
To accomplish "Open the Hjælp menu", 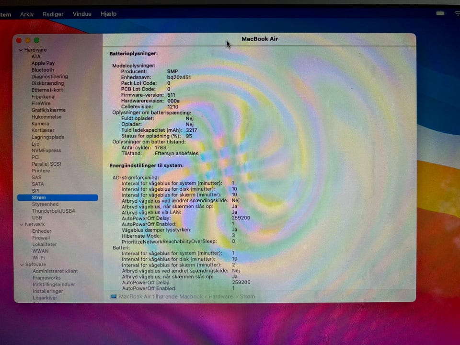I will pos(108,14).
